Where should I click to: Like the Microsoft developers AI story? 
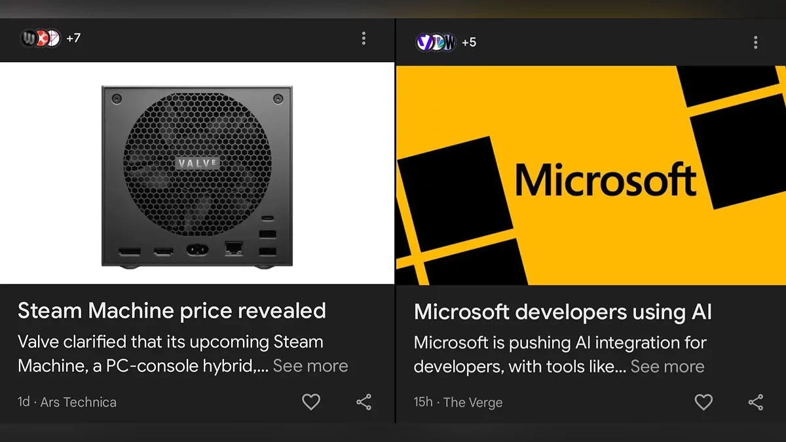703,402
